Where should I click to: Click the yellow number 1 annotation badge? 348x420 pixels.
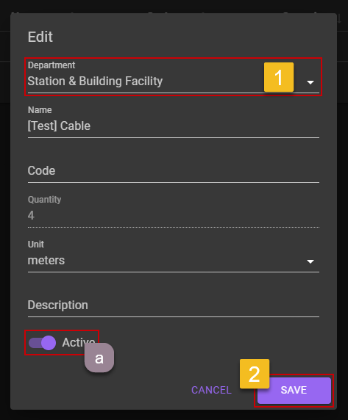tap(279, 77)
